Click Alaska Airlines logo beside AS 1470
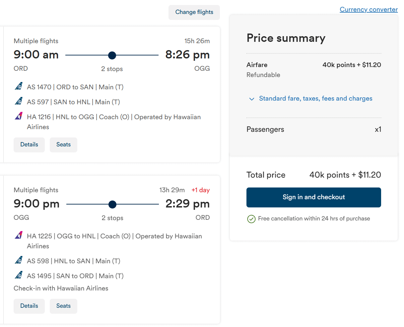 click(19, 87)
